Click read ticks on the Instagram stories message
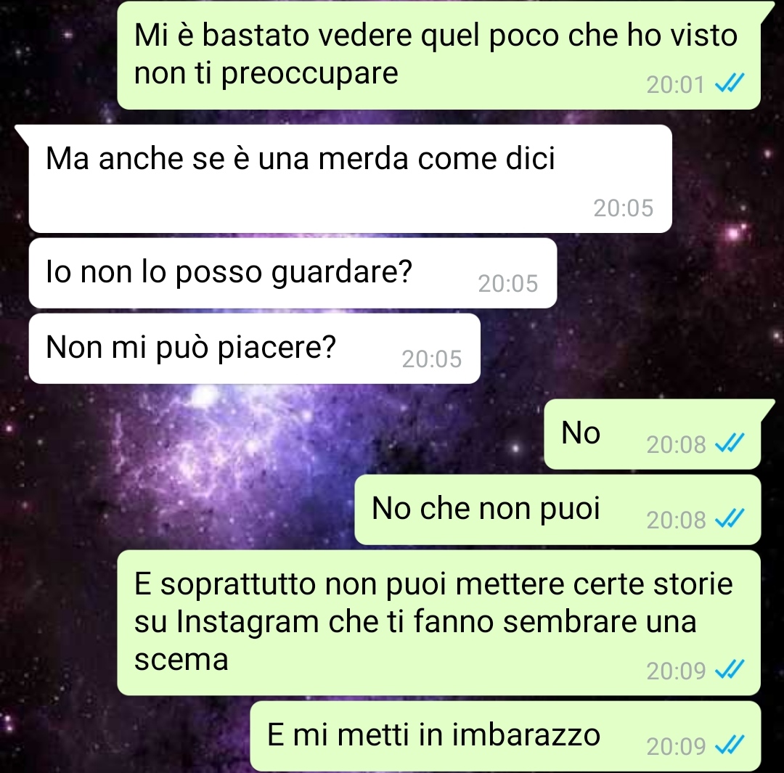The width and height of the screenshot is (784, 773). click(730, 669)
